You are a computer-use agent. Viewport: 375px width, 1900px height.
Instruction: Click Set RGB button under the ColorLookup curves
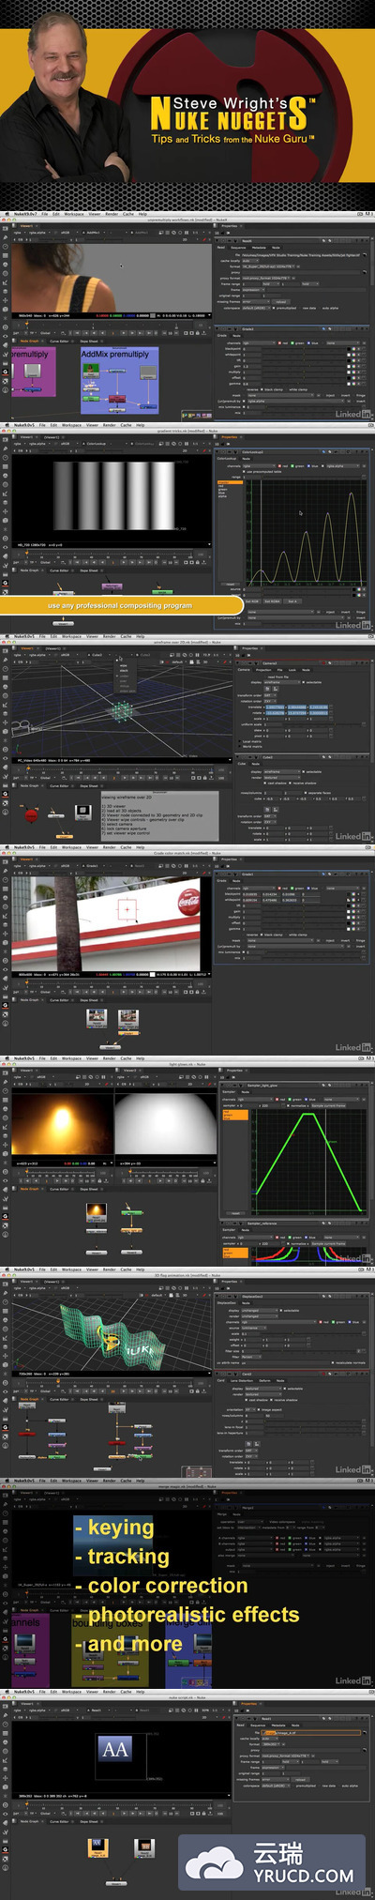point(250,600)
